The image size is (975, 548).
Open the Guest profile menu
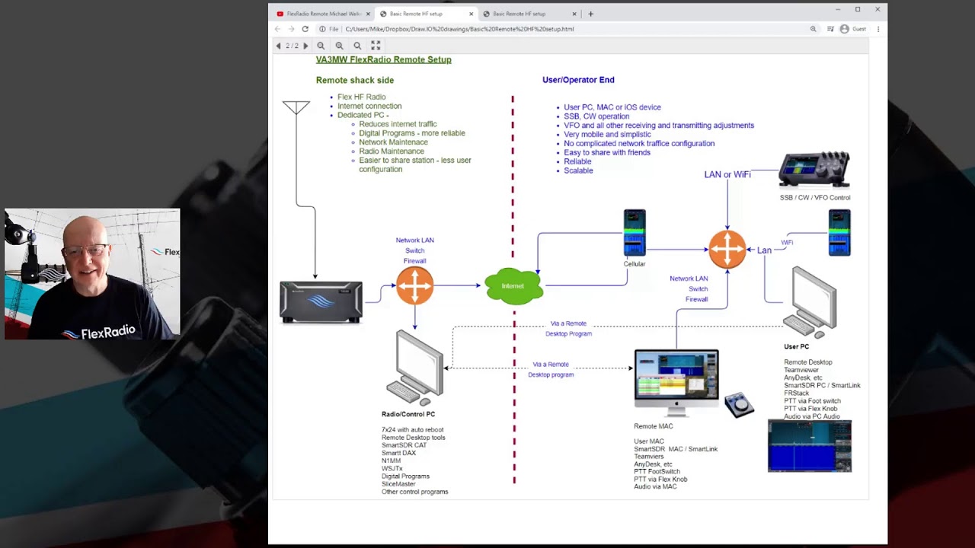[853, 29]
